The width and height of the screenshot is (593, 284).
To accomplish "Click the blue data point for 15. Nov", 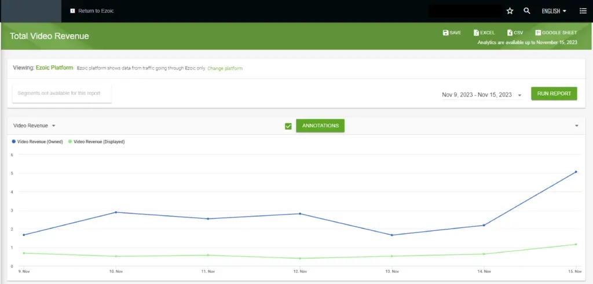I will click(x=576, y=172).
